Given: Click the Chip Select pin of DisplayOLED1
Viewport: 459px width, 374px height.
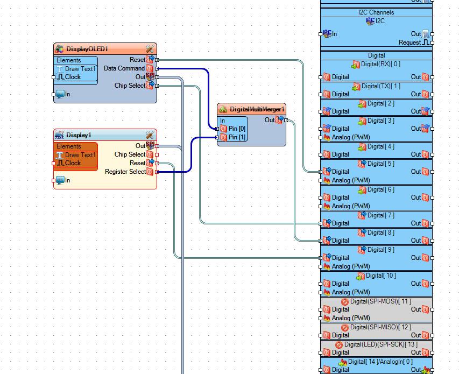Looking at the screenshot, I should pos(150,86).
